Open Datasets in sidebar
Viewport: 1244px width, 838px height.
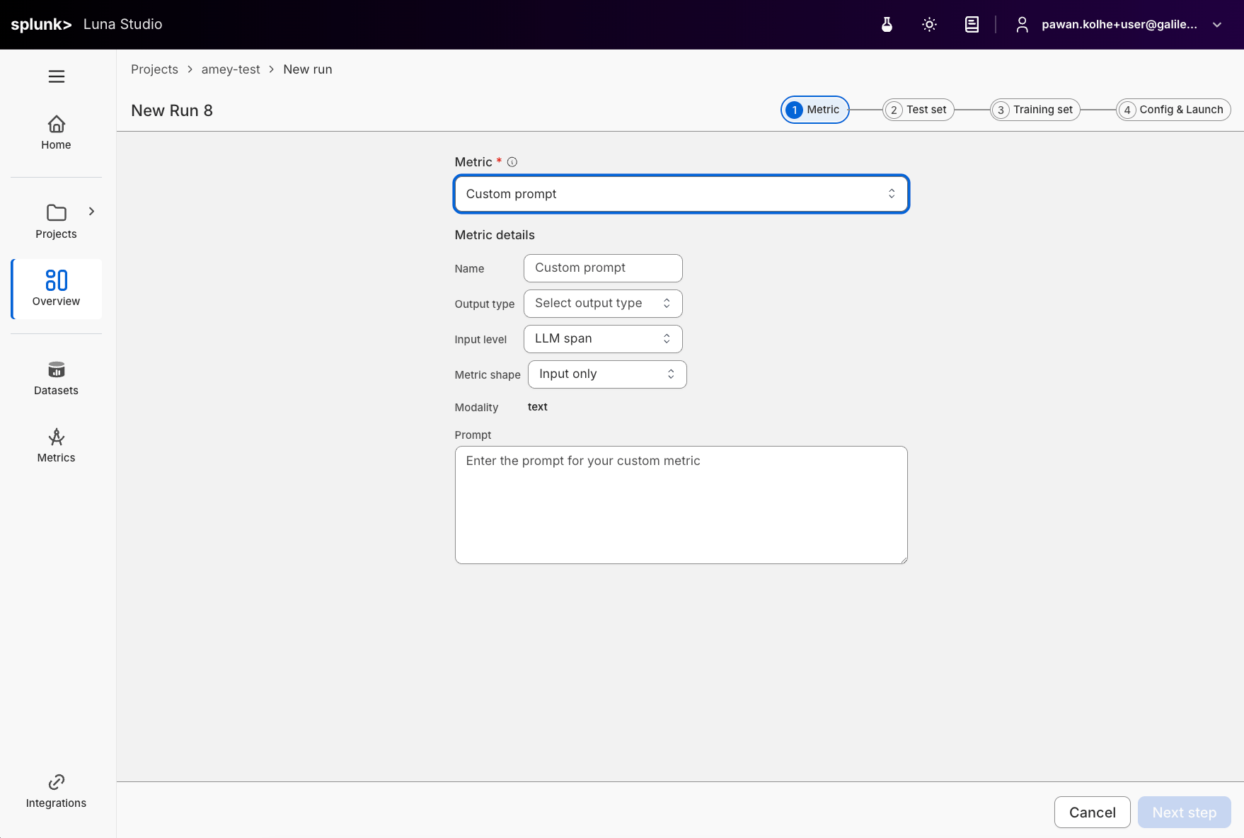pyautogui.click(x=56, y=379)
